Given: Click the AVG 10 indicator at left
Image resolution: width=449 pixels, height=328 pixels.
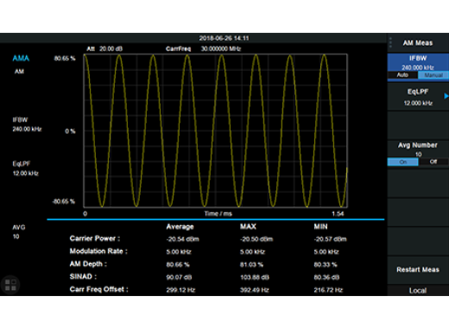Looking at the screenshot, I should pyautogui.click(x=19, y=232).
